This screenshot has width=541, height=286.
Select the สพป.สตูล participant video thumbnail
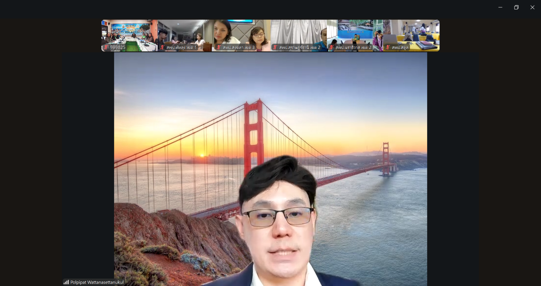coord(411,33)
